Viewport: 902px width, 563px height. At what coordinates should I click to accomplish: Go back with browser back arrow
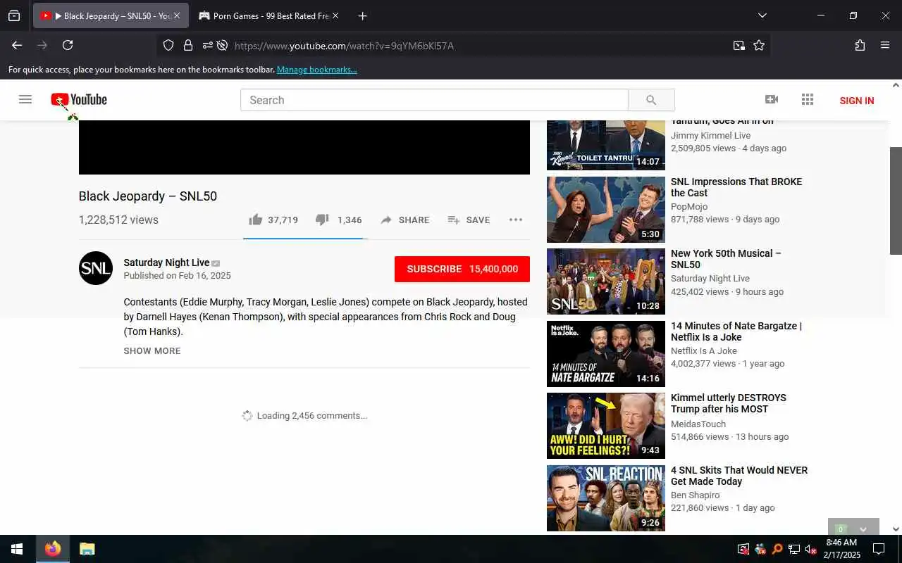[x=17, y=45]
